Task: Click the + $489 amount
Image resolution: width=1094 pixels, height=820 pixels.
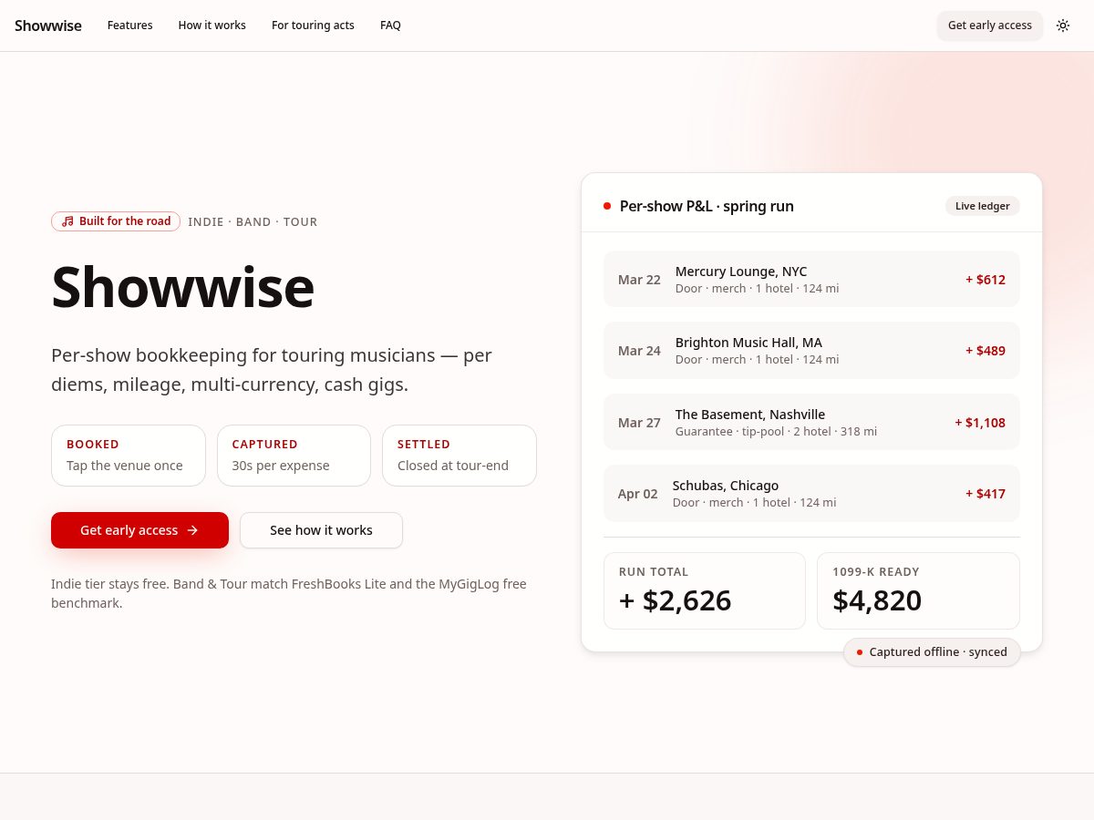Action: click(x=986, y=351)
